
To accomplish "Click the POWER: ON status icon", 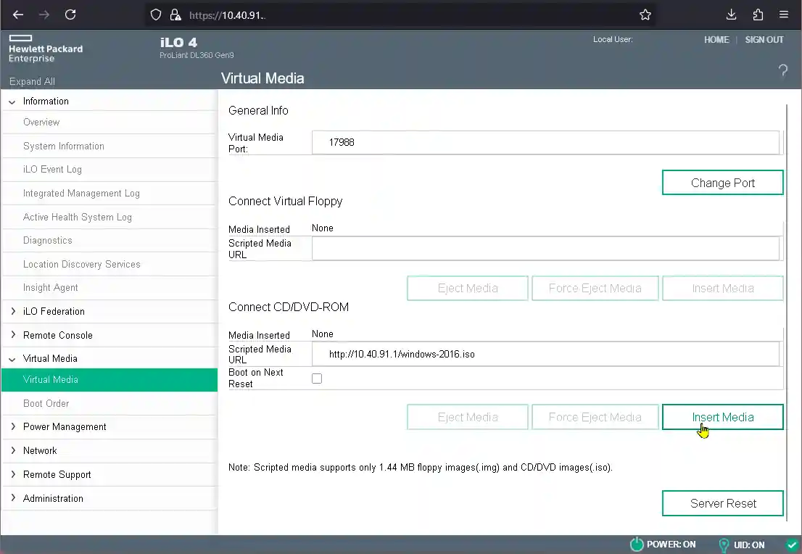I will pos(637,545).
